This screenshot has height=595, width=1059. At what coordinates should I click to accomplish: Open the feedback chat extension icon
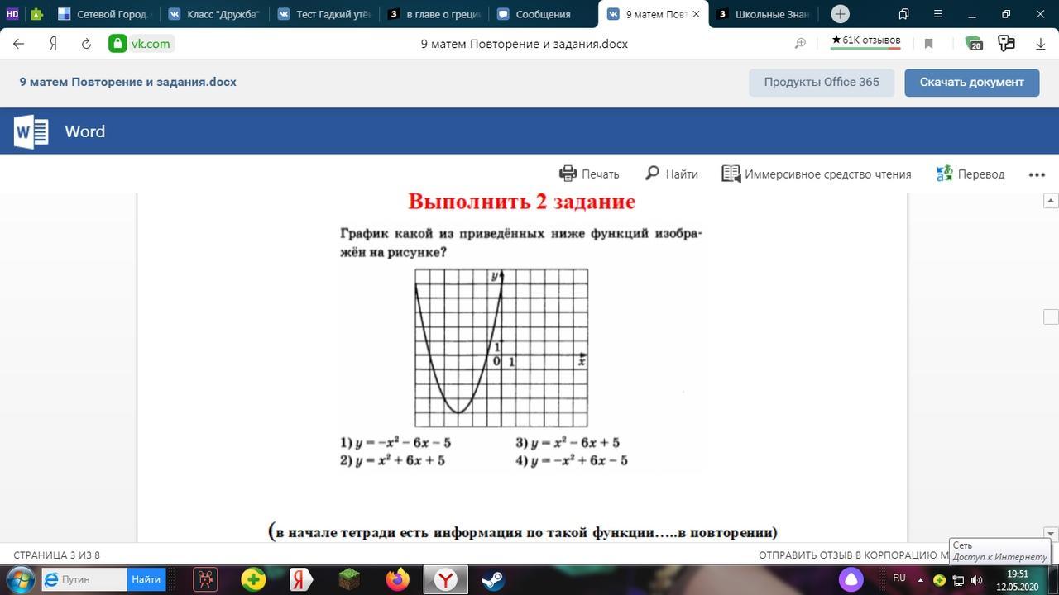click(1006, 44)
